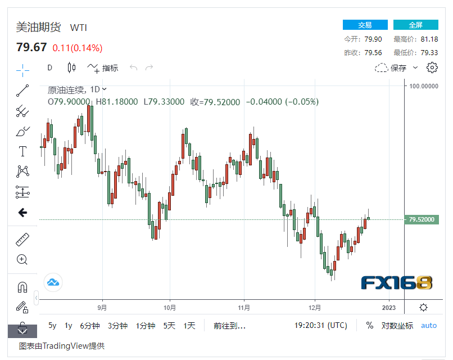Toggle the auto scale option

429,325
